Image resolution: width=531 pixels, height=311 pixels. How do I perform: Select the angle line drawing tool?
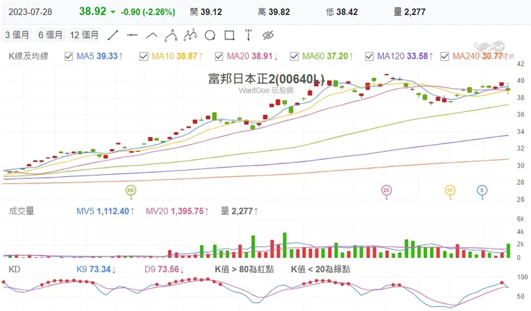pyautogui.click(x=151, y=35)
